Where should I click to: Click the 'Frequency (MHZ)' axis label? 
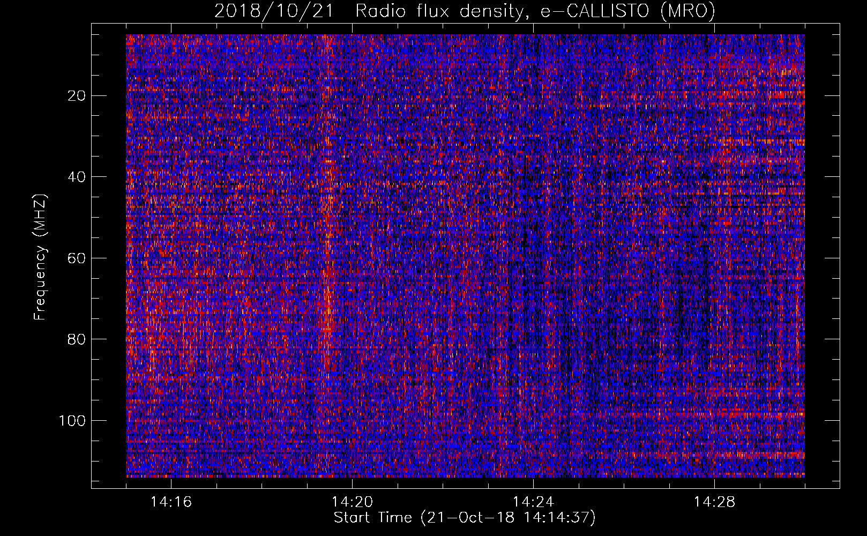[41, 257]
